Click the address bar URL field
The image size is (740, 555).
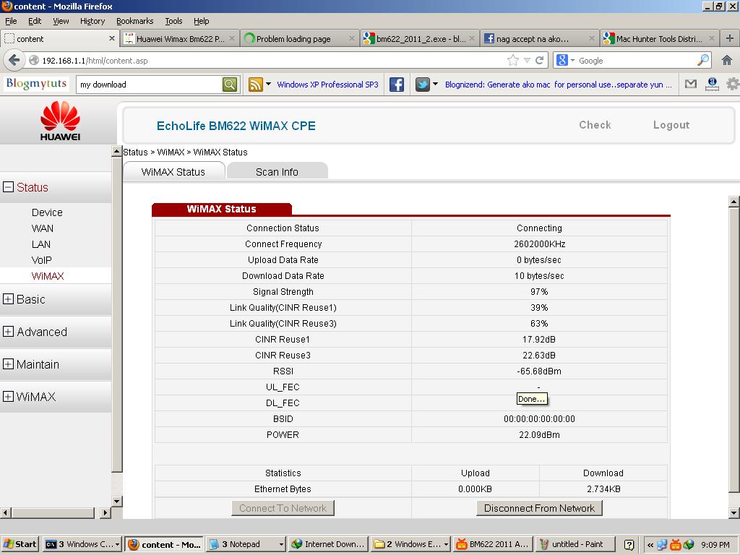[269, 61]
